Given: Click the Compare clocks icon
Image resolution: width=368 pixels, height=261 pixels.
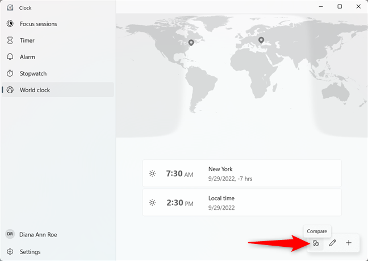Looking at the screenshot, I should coord(316,243).
